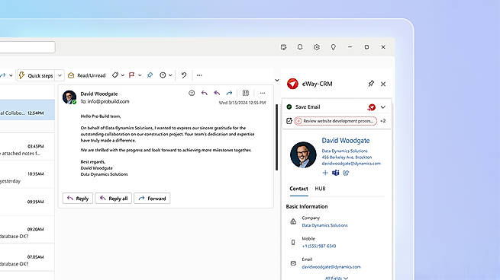Click the Forward button
This screenshot has width=500, height=280.
(152, 199)
